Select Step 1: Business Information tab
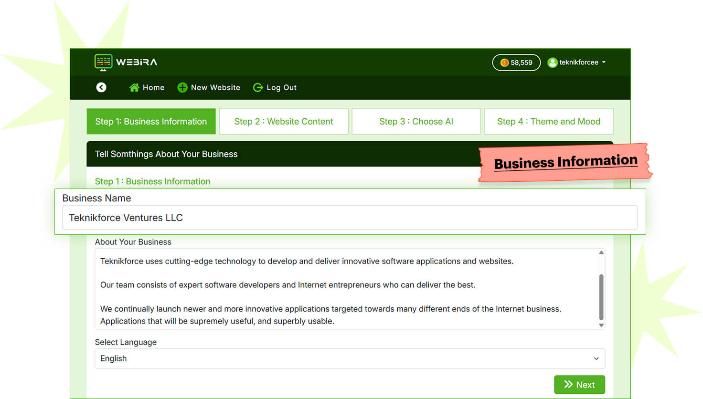The height and width of the screenshot is (399, 703). point(151,121)
